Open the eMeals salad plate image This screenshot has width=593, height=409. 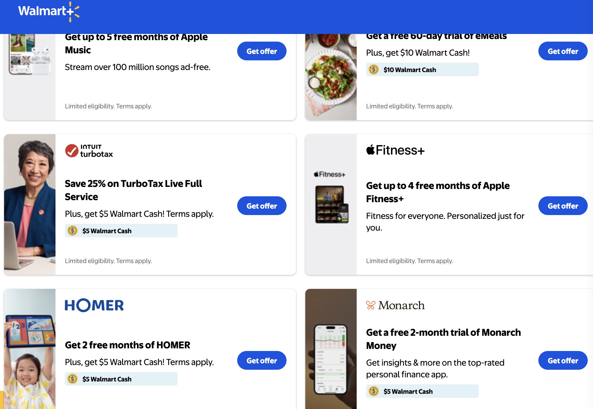[331, 77]
